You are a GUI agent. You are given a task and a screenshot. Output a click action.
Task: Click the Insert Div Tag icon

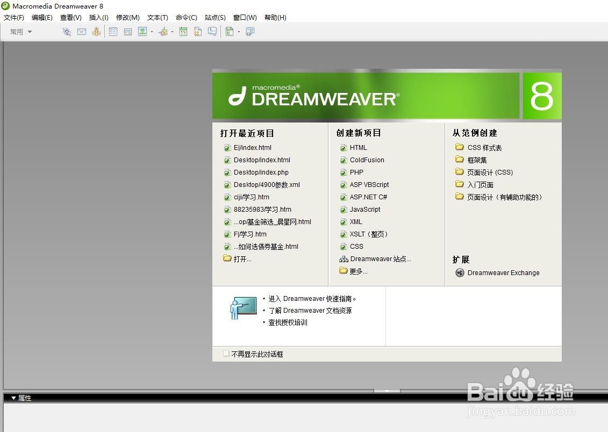coord(128,32)
